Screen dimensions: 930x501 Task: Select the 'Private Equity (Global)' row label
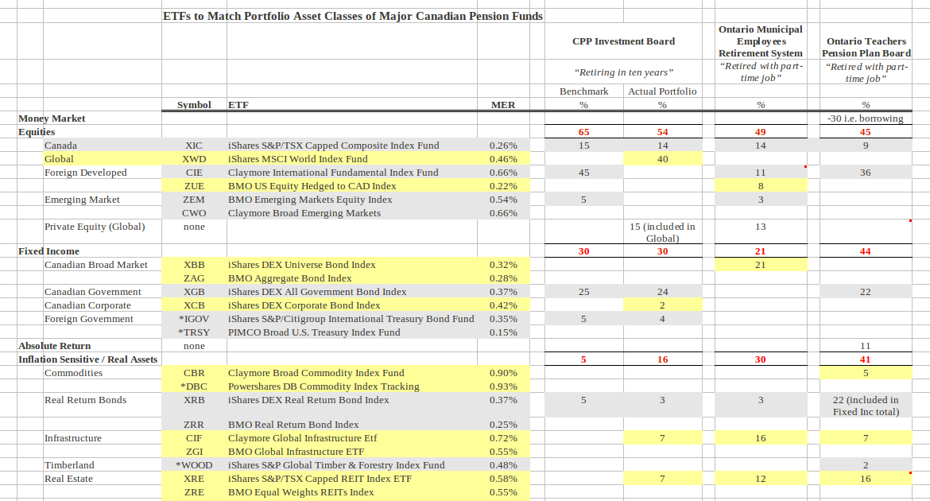95,227
